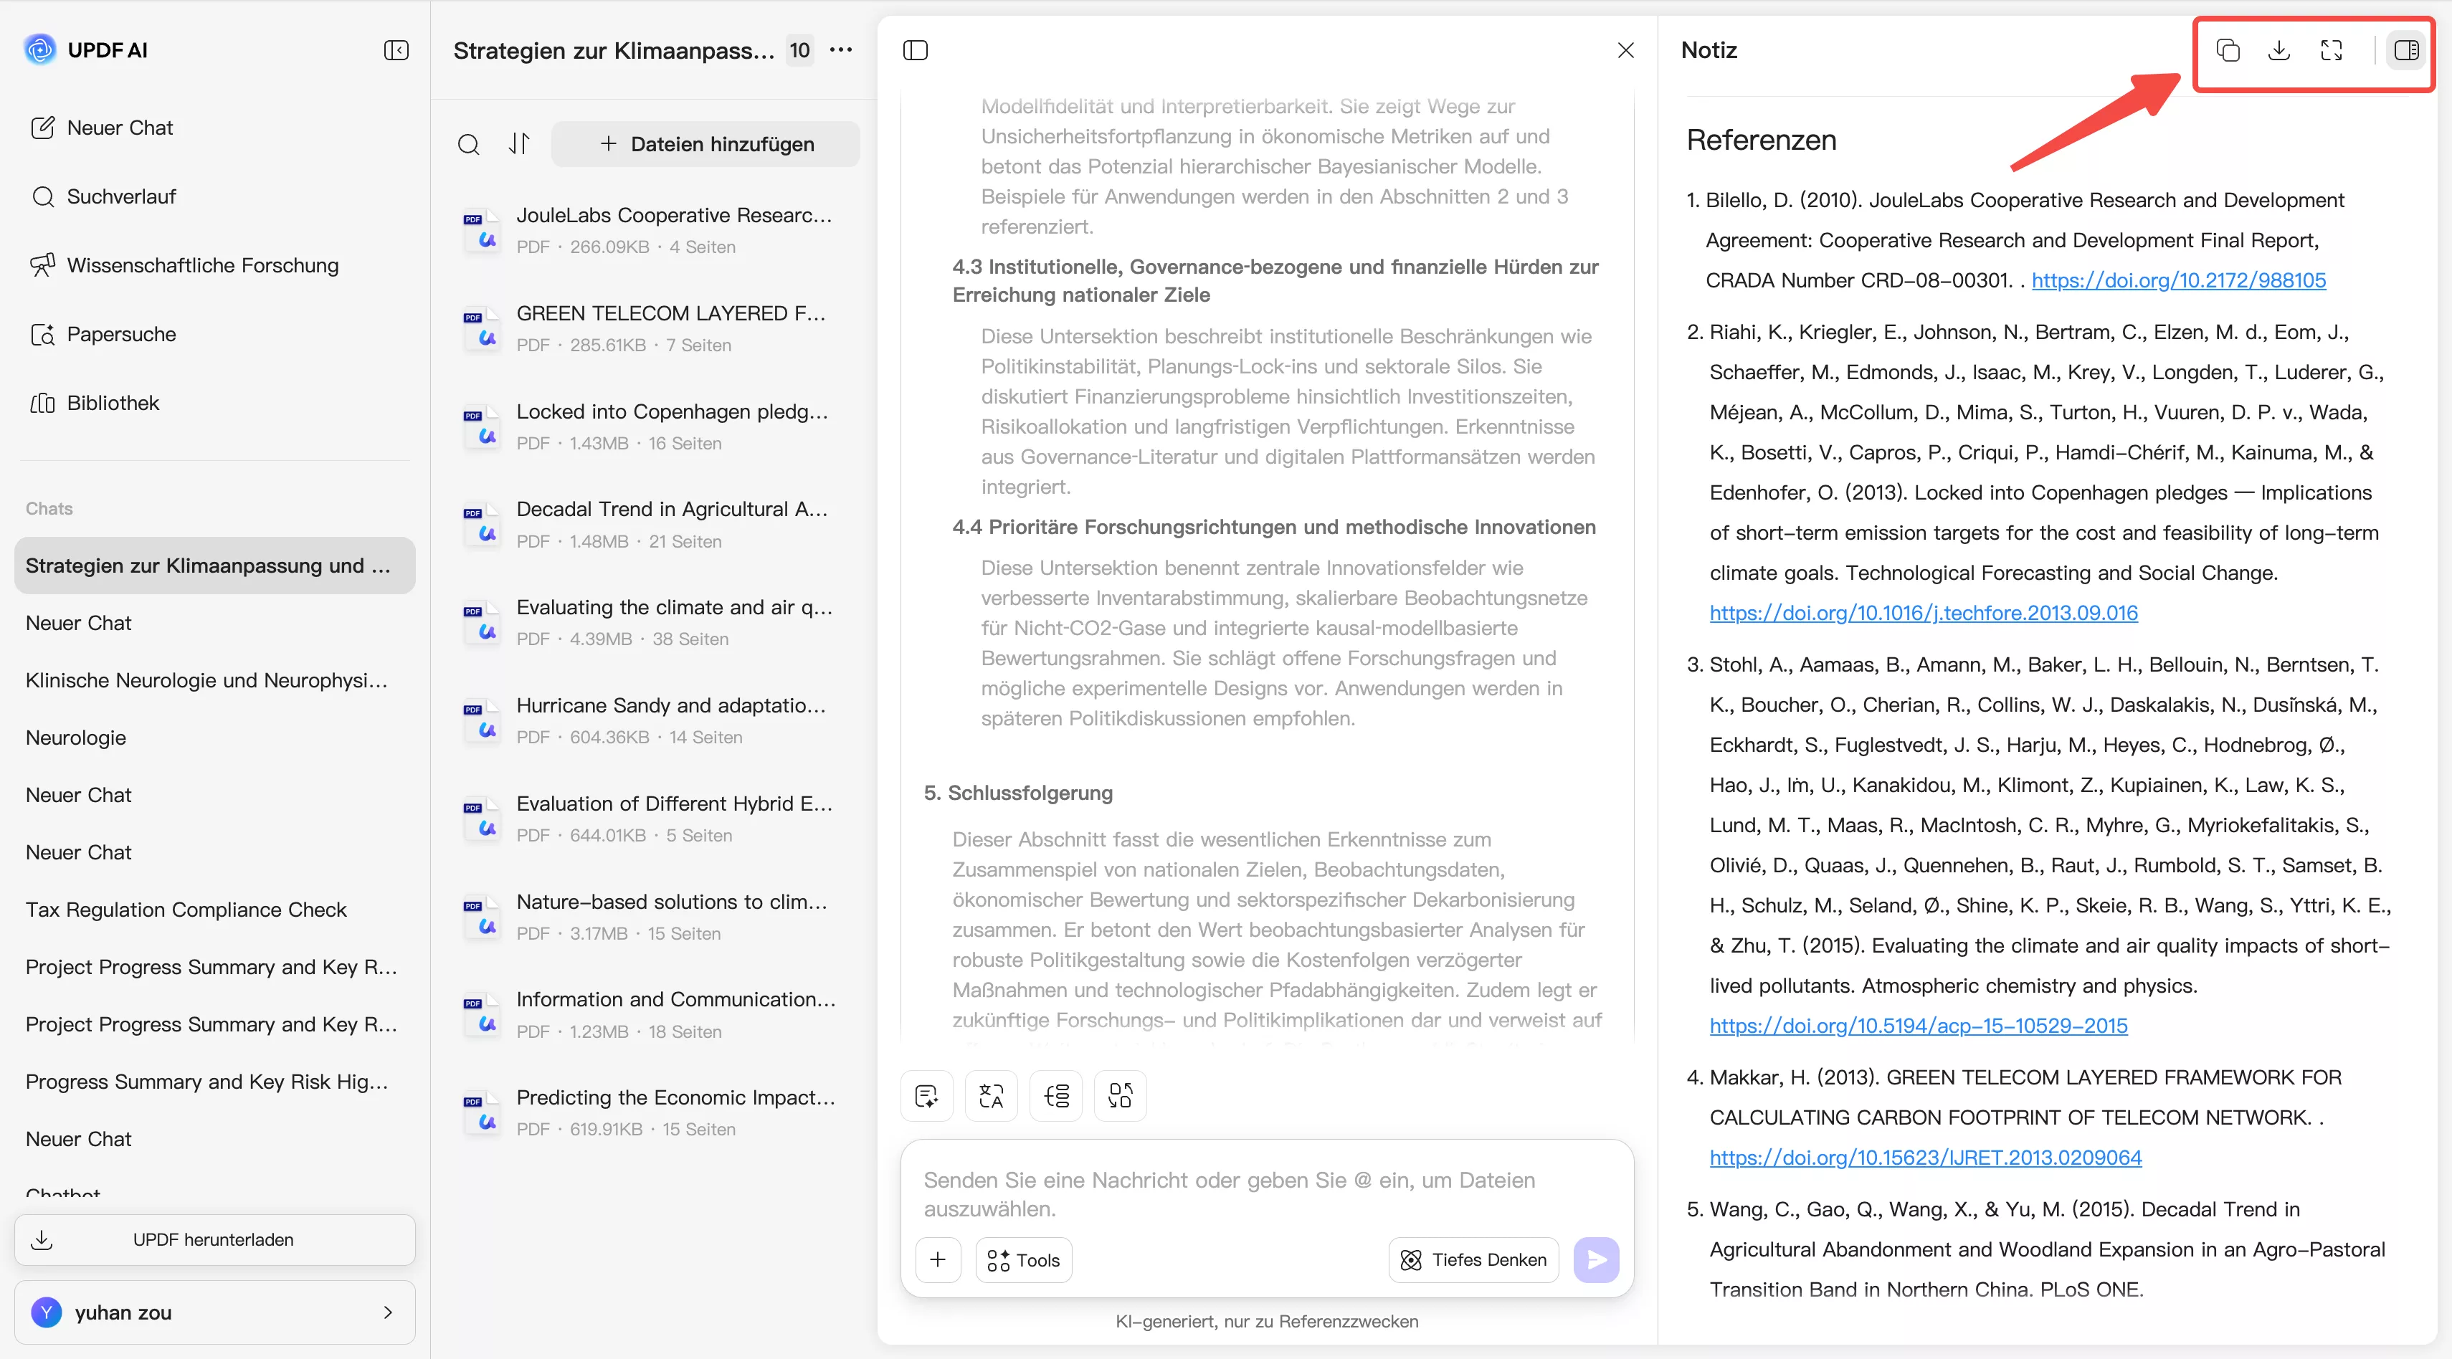Open Papersuche from the sidebar
Viewport: 2452px width, 1359px height.
[x=121, y=334]
